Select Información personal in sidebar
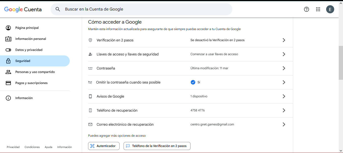 click(30, 39)
